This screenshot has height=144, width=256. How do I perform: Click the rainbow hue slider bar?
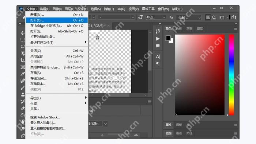click(231, 75)
